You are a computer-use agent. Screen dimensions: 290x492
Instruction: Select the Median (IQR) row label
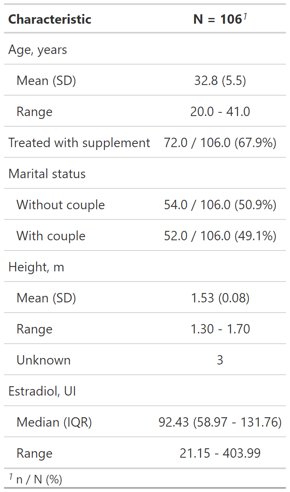(54, 423)
